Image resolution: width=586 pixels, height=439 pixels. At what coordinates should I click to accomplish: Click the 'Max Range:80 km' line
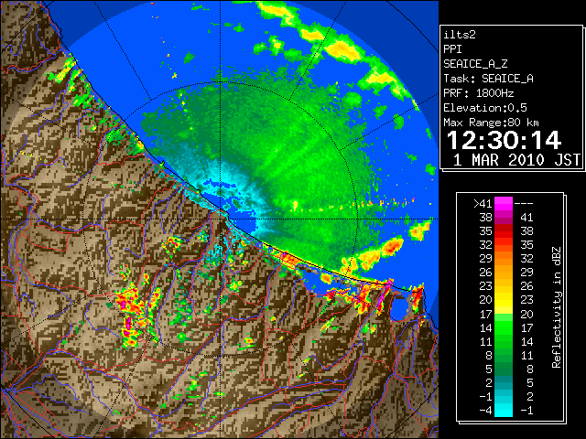coord(492,123)
